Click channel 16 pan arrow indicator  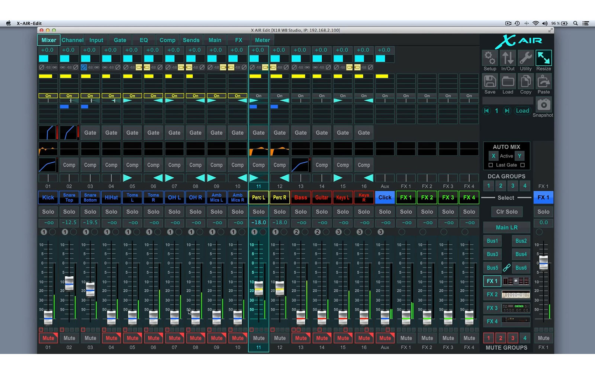tap(368, 178)
